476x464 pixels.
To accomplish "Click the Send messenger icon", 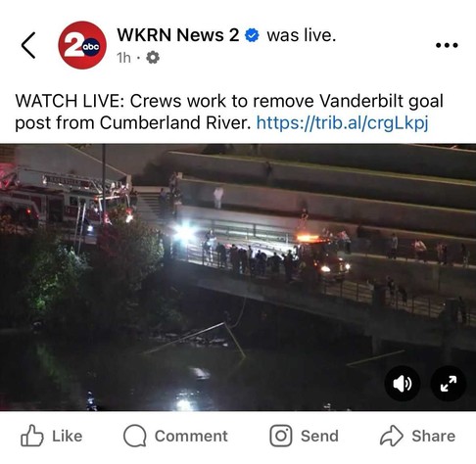I will pyautogui.click(x=281, y=436).
